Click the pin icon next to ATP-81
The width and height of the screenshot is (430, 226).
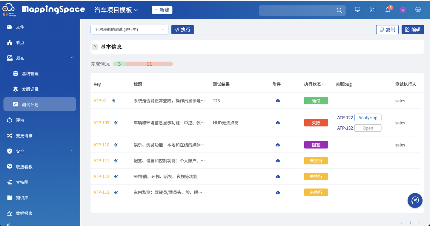(114, 101)
